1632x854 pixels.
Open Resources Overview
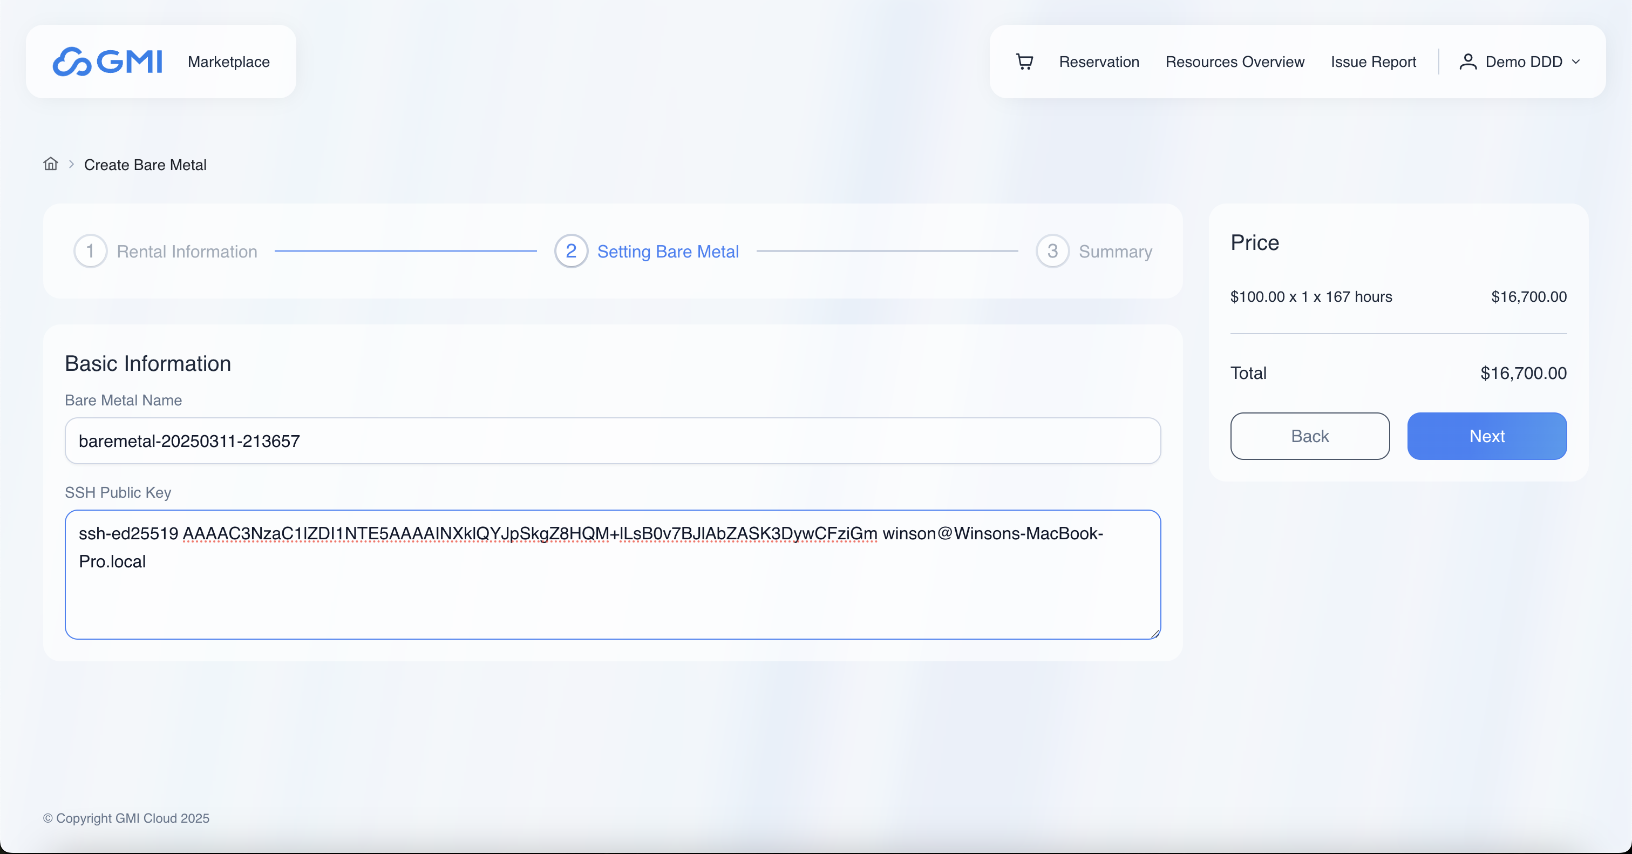point(1235,62)
